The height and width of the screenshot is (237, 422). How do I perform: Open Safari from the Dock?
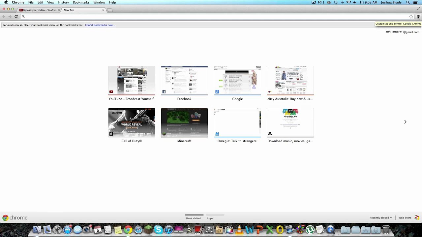138,229
